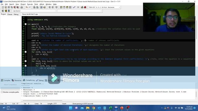The image size is (198, 111).
Task: Click the 'Lines: 74' status bar entry
Action: click(x=38, y=104)
